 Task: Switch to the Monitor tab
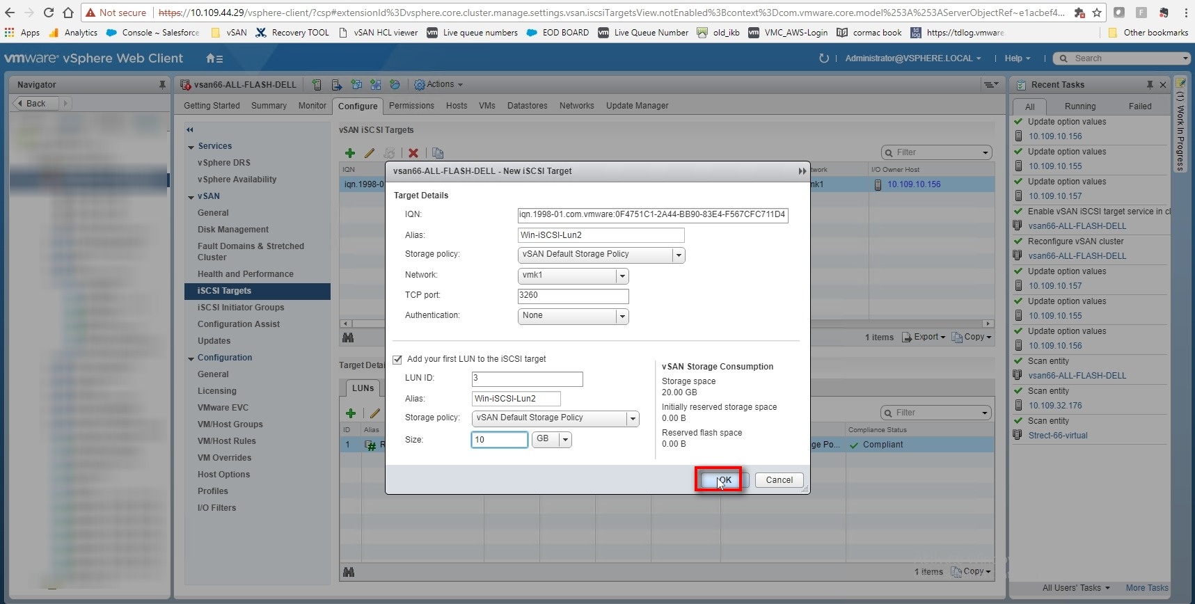pos(312,106)
